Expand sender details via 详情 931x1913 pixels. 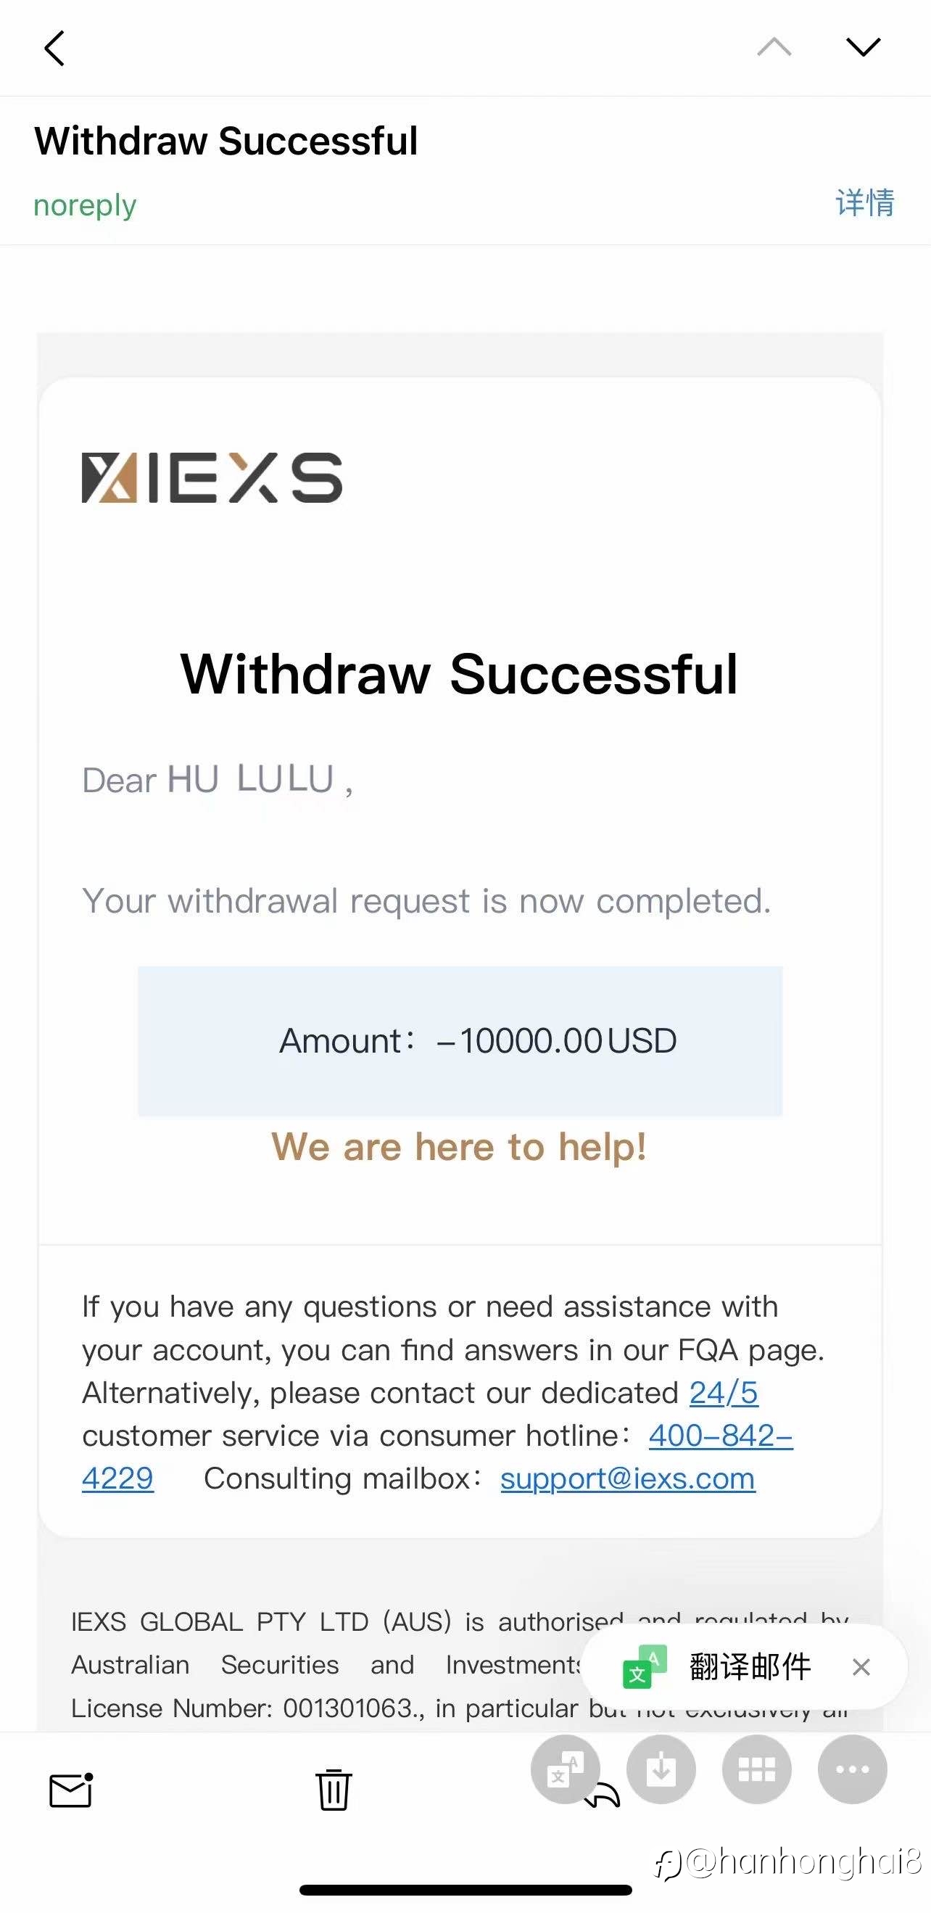point(865,202)
